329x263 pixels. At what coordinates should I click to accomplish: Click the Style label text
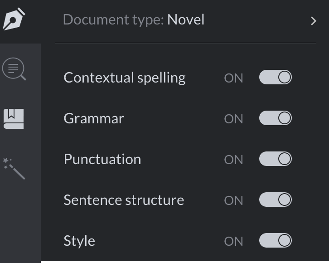[x=79, y=241]
